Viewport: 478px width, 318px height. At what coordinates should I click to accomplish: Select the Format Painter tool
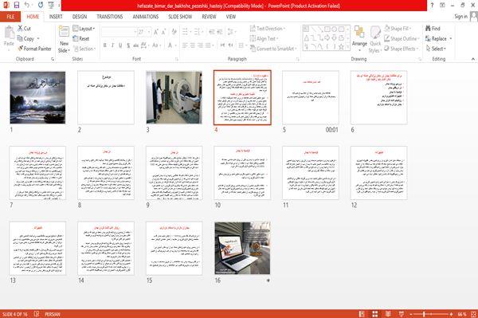[34, 49]
